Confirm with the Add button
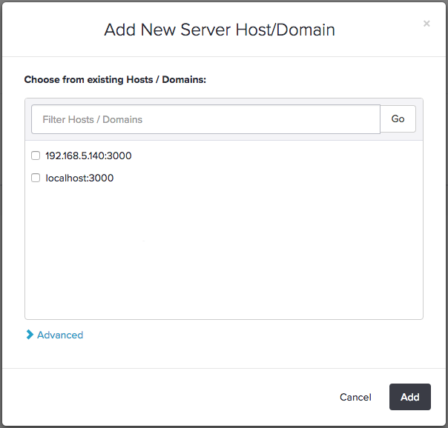448x428 pixels. [409, 397]
